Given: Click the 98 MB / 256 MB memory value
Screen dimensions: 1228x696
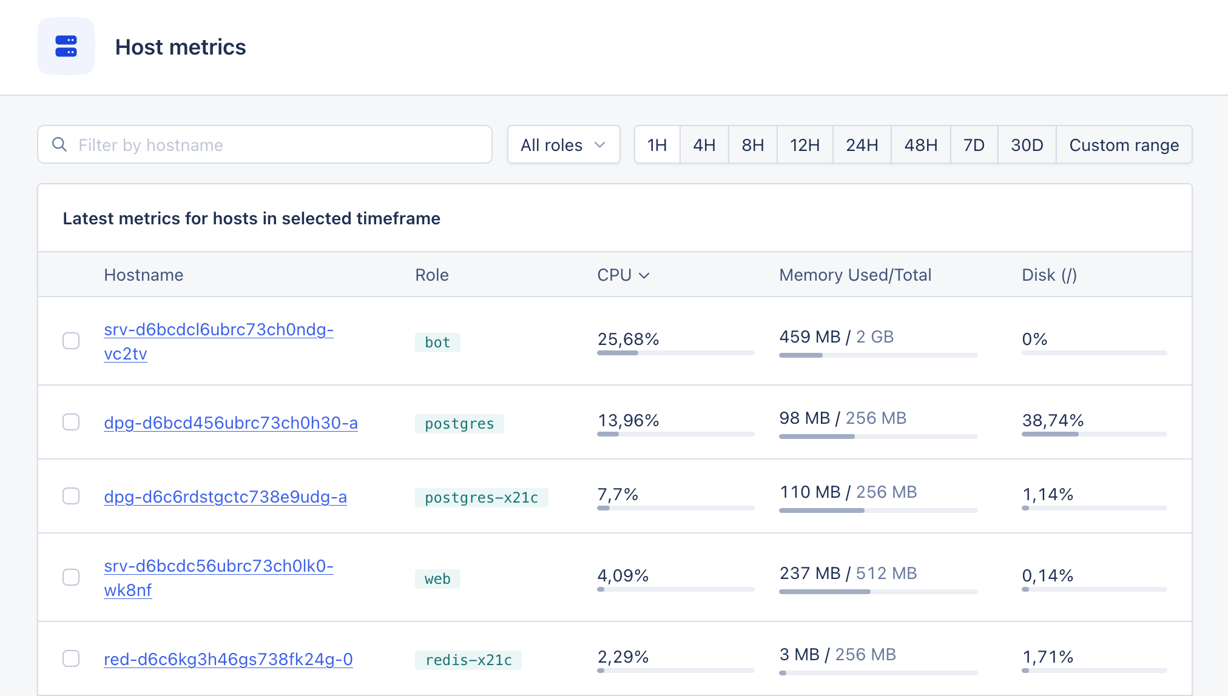Looking at the screenshot, I should (x=843, y=418).
